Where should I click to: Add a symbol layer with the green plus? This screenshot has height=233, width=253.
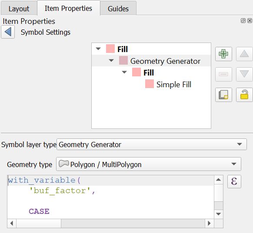pos(223,54)
